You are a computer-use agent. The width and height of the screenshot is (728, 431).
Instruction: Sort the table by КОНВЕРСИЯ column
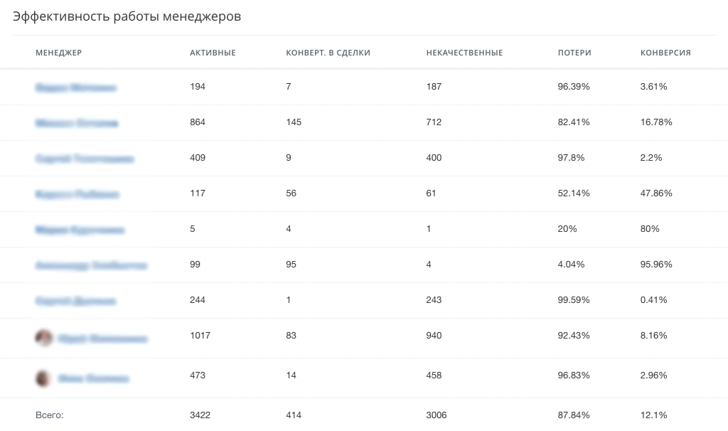click(x=665, y=53)
